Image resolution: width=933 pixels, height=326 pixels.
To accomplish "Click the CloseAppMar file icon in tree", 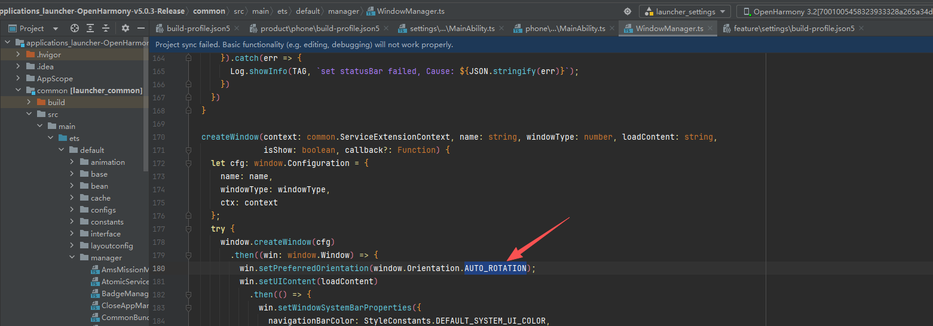I will pyautogui.click(x=95, y=306).
